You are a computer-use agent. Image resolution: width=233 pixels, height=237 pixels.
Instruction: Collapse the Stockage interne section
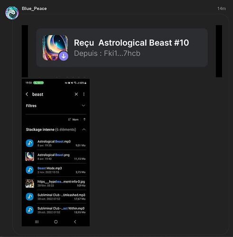(84, 129)
